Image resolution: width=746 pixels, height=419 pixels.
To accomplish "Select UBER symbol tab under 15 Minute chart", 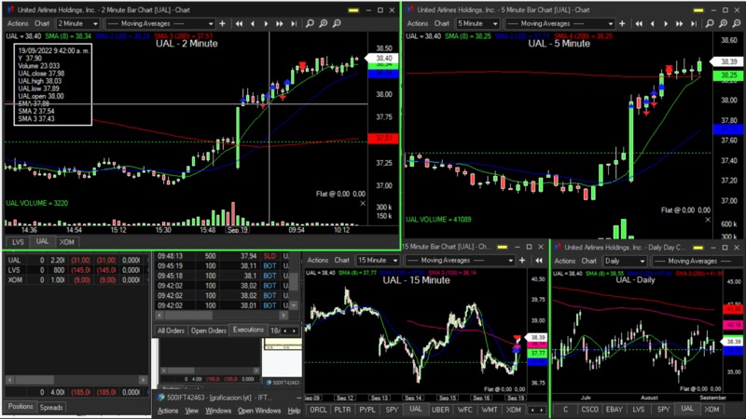I will pyautogui.click(x=440, y=410).
